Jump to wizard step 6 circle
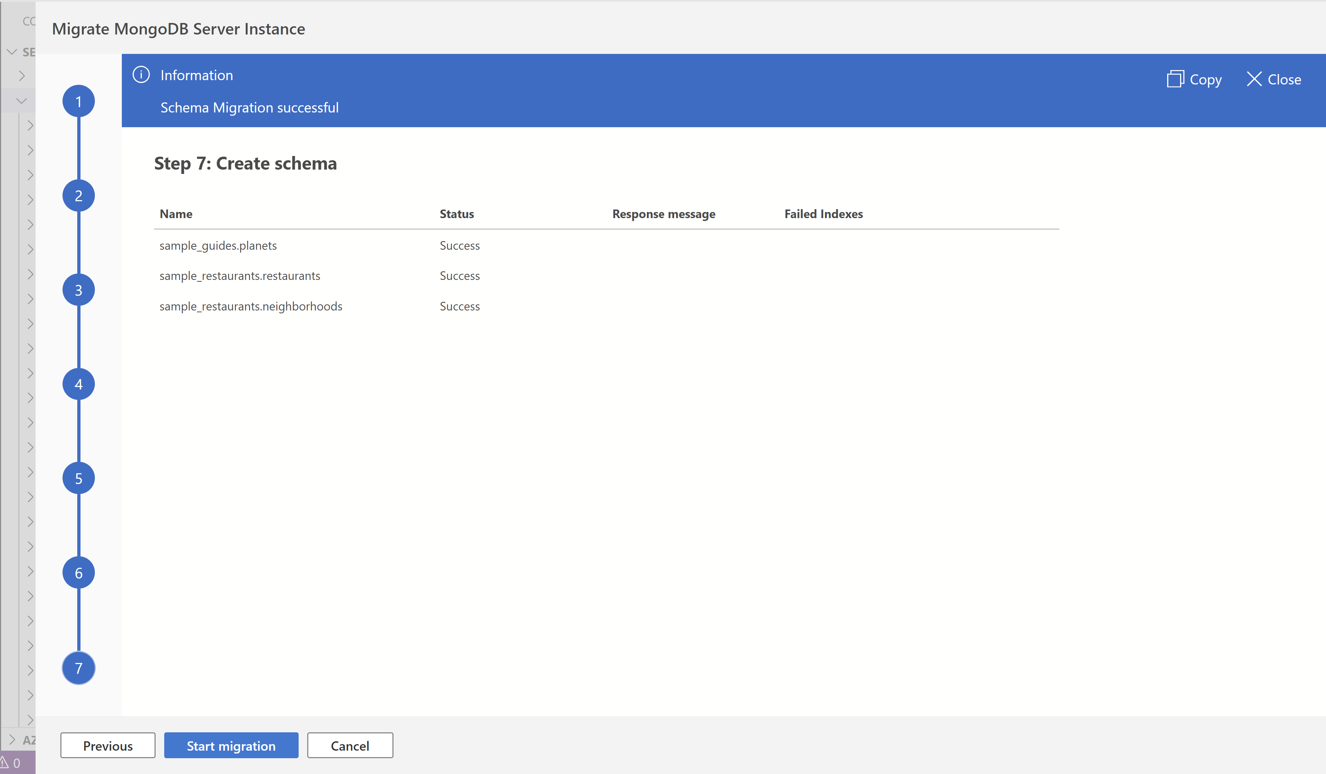This screenshot has height=774, width=1326. tap(78, 573)
